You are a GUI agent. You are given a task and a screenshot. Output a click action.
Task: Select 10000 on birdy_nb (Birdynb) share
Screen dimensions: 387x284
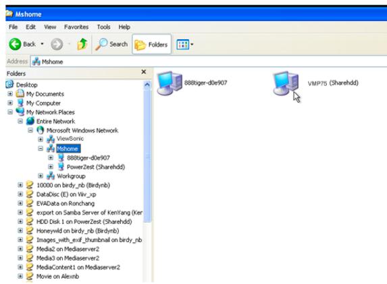(73, 185)
